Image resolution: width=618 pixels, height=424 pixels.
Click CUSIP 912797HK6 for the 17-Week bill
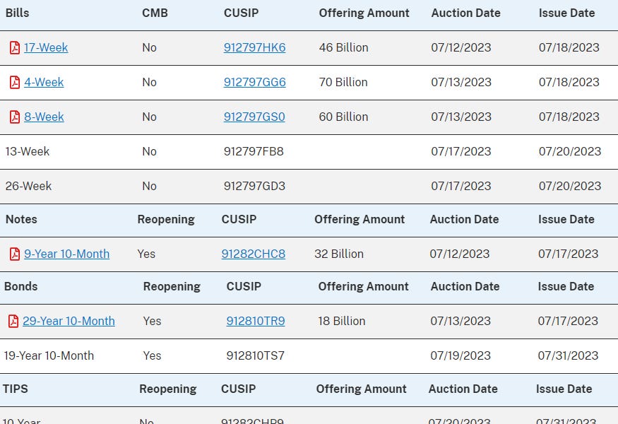point(254,47)
